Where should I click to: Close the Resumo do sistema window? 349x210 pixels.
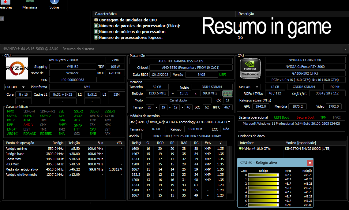click(x=345, y=49)
